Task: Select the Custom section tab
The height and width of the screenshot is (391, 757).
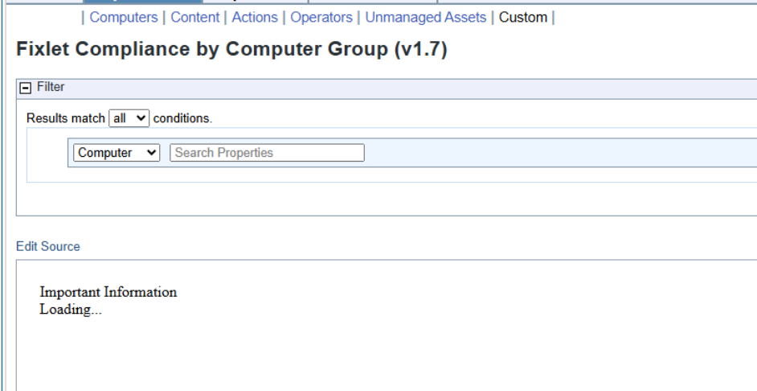Action: 522,17
